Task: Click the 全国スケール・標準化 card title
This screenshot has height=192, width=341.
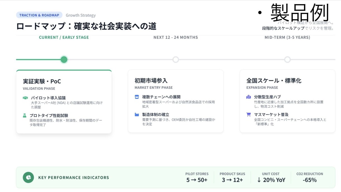Action: point(274,81)
